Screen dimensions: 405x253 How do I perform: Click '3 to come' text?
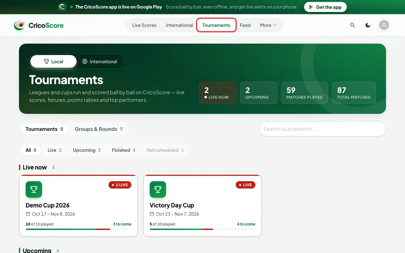(x=122, y=224)
